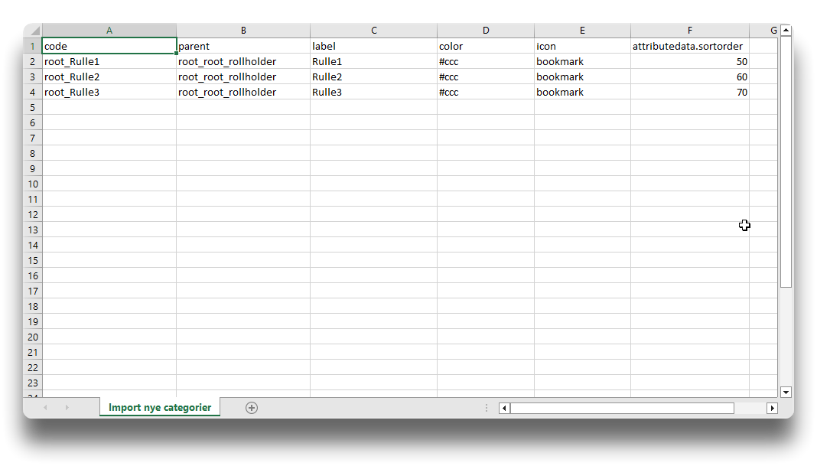Select column B header

(x=243, y=31)
